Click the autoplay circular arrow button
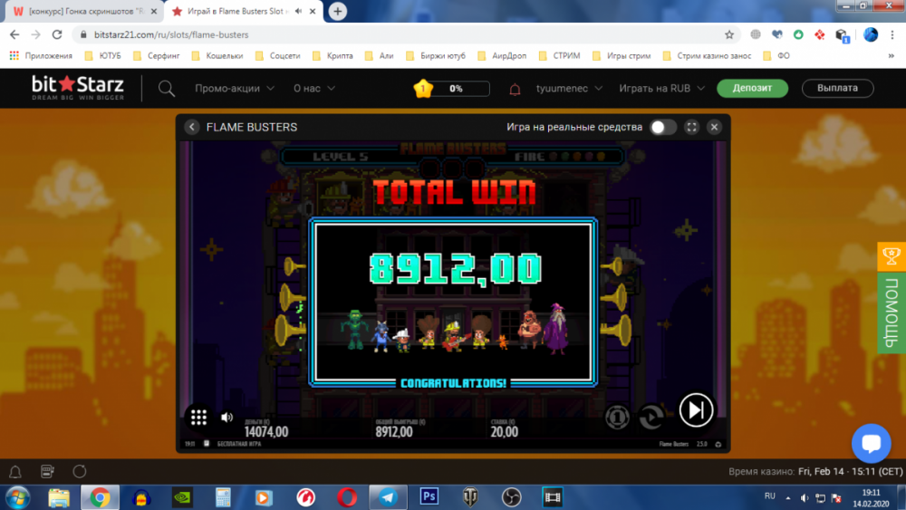 point(651,417)
